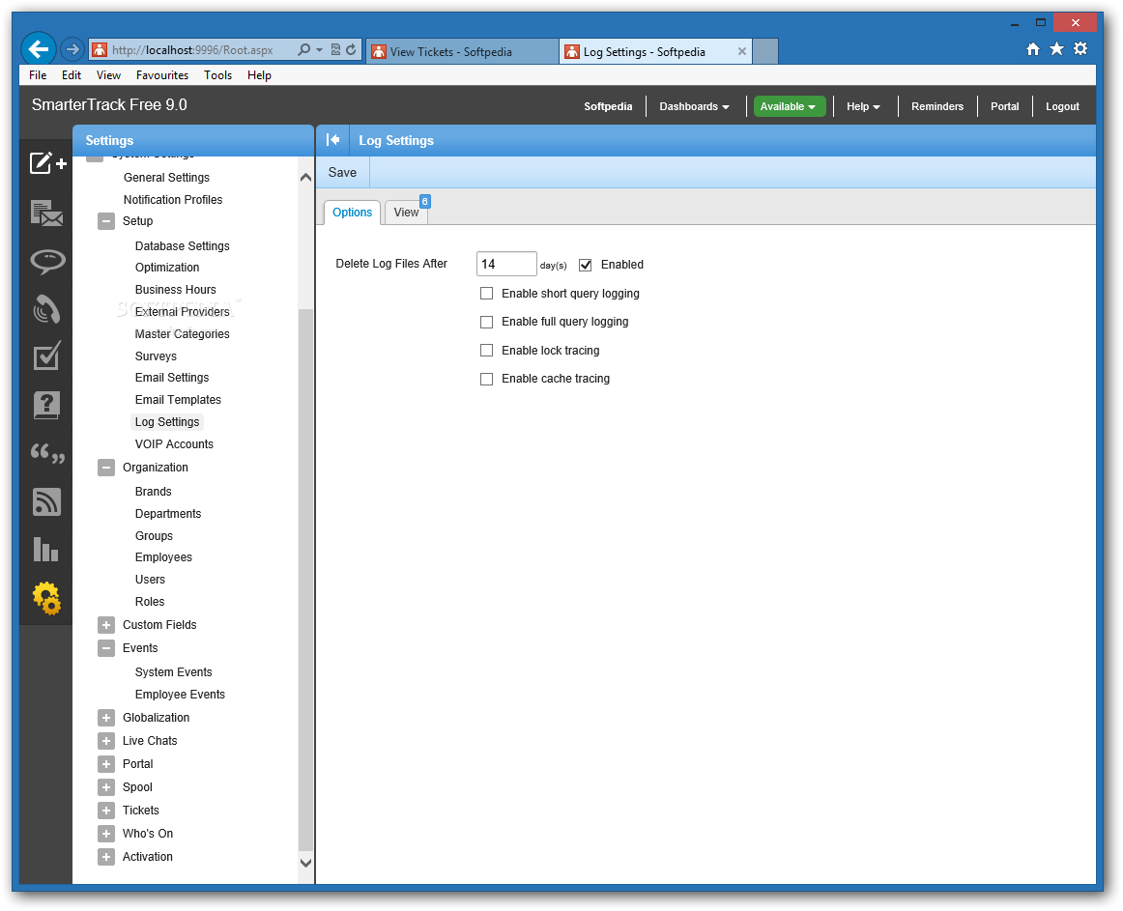Click the settings scrollbar down arrow
Image resolution: width=1123 pixels, height=911 pixels.
point(305,863)
